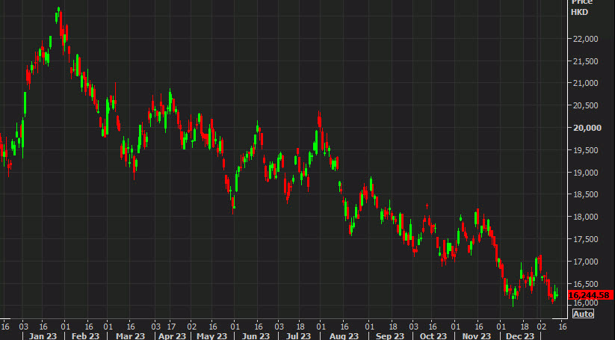The width and height of the screenshot is (615, 340).
Task: Click the Dec 23 month label
Action: tap(519, 336)
